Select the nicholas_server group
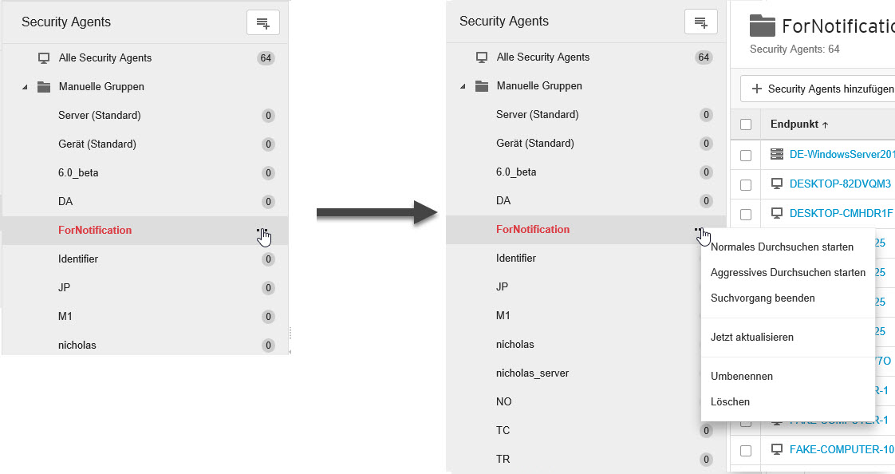The width and height of the screenshot is (895, 474). (532, 373)
